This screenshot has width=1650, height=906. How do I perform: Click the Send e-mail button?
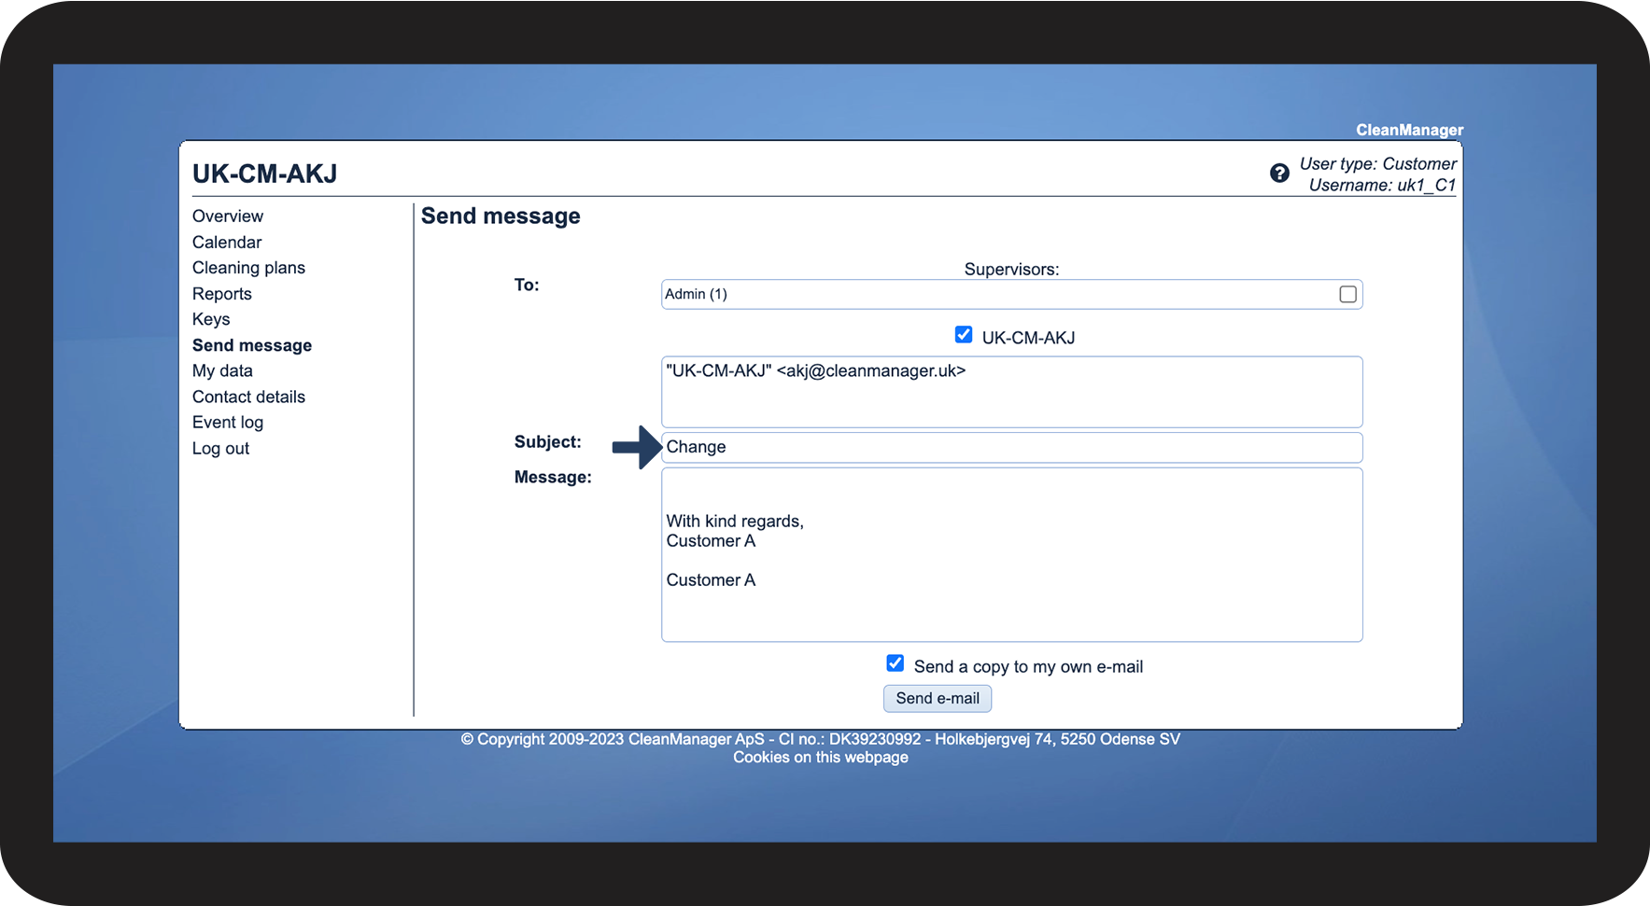point(938,699)
